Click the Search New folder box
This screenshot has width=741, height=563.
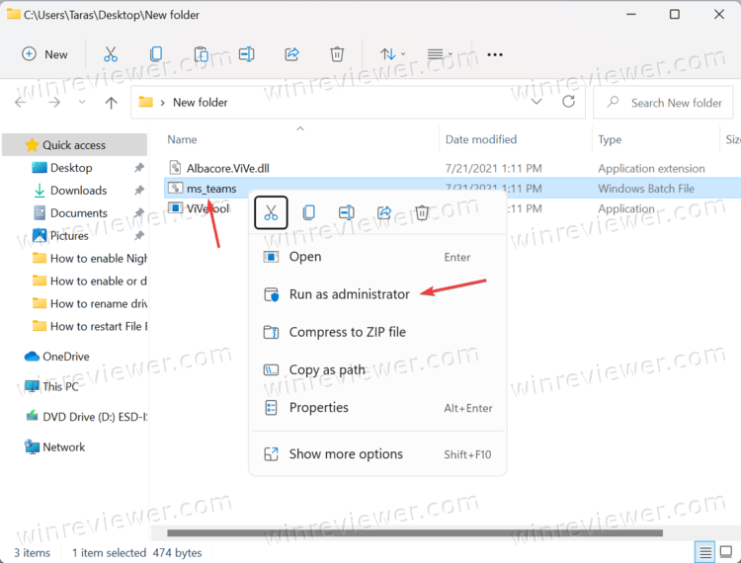point(663,103)
